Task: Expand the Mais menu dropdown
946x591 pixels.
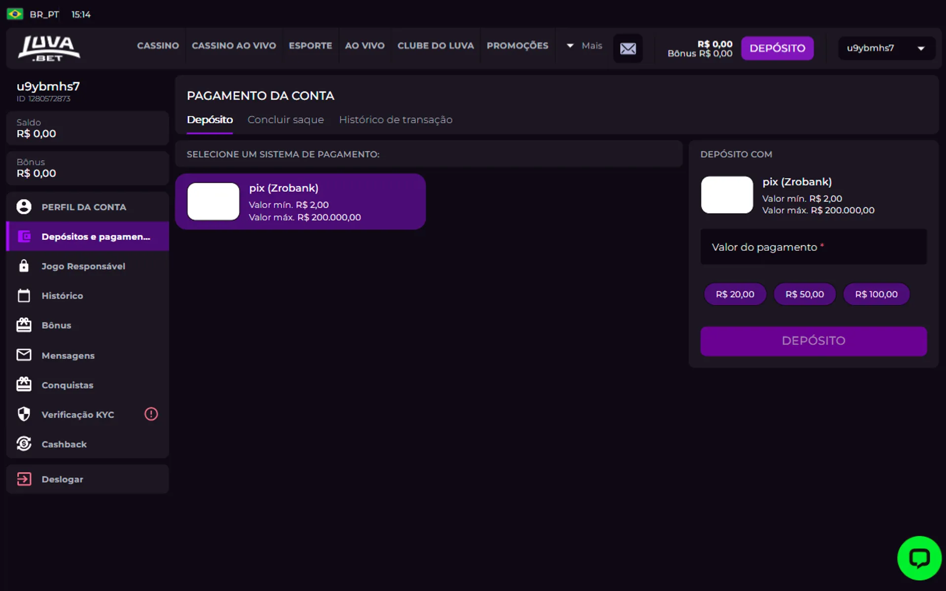Action: (584, 46)
